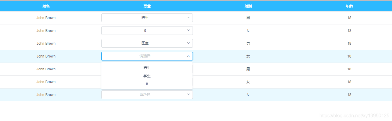The width and height of the screenshot is (392, 121).
Task: Click the 年龄 column header
Action: (x=349, y=6)
